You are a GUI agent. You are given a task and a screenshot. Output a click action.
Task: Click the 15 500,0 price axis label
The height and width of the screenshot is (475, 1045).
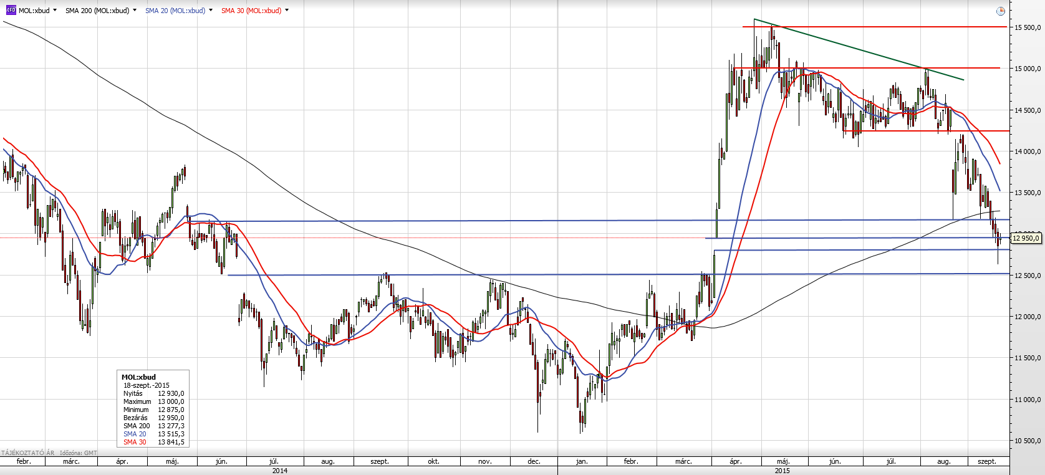click(x=1028, y=27)
